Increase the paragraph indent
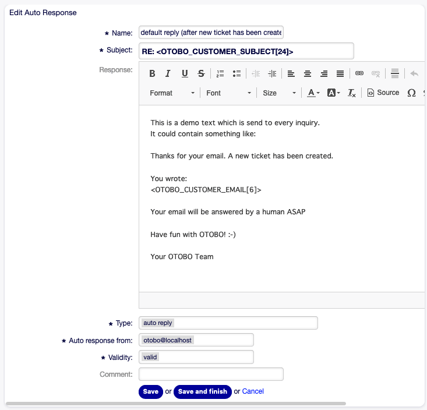This screenshot has height=410, width=427. pos(272,73)
